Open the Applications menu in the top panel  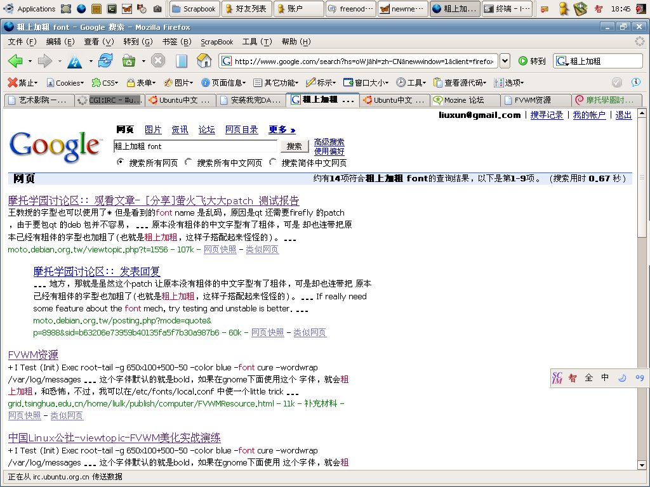pyautogui.click(x=29, y=8)
